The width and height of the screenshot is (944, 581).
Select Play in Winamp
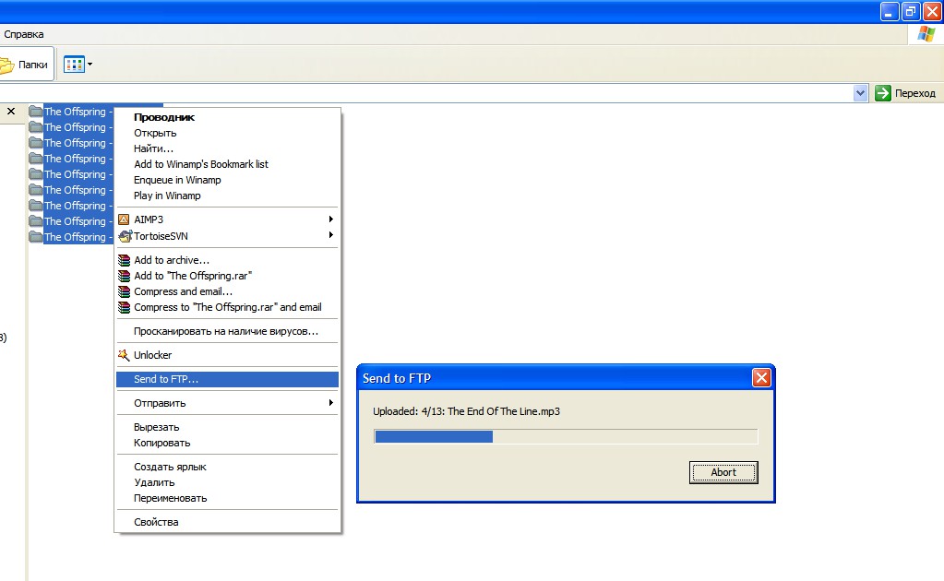click(228, 196)
